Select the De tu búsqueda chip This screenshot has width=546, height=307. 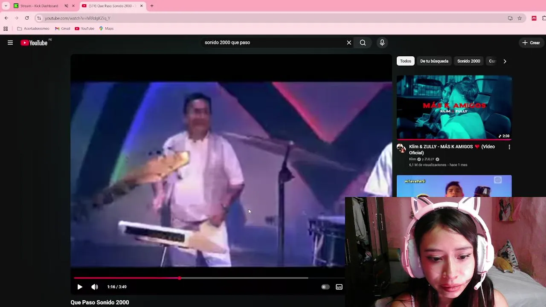click(x=434, y=61)
